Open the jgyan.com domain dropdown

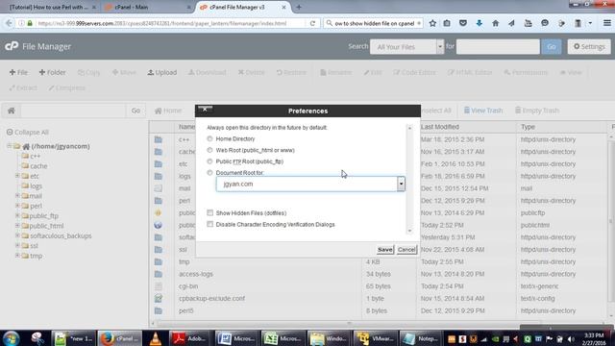point(401,184)
